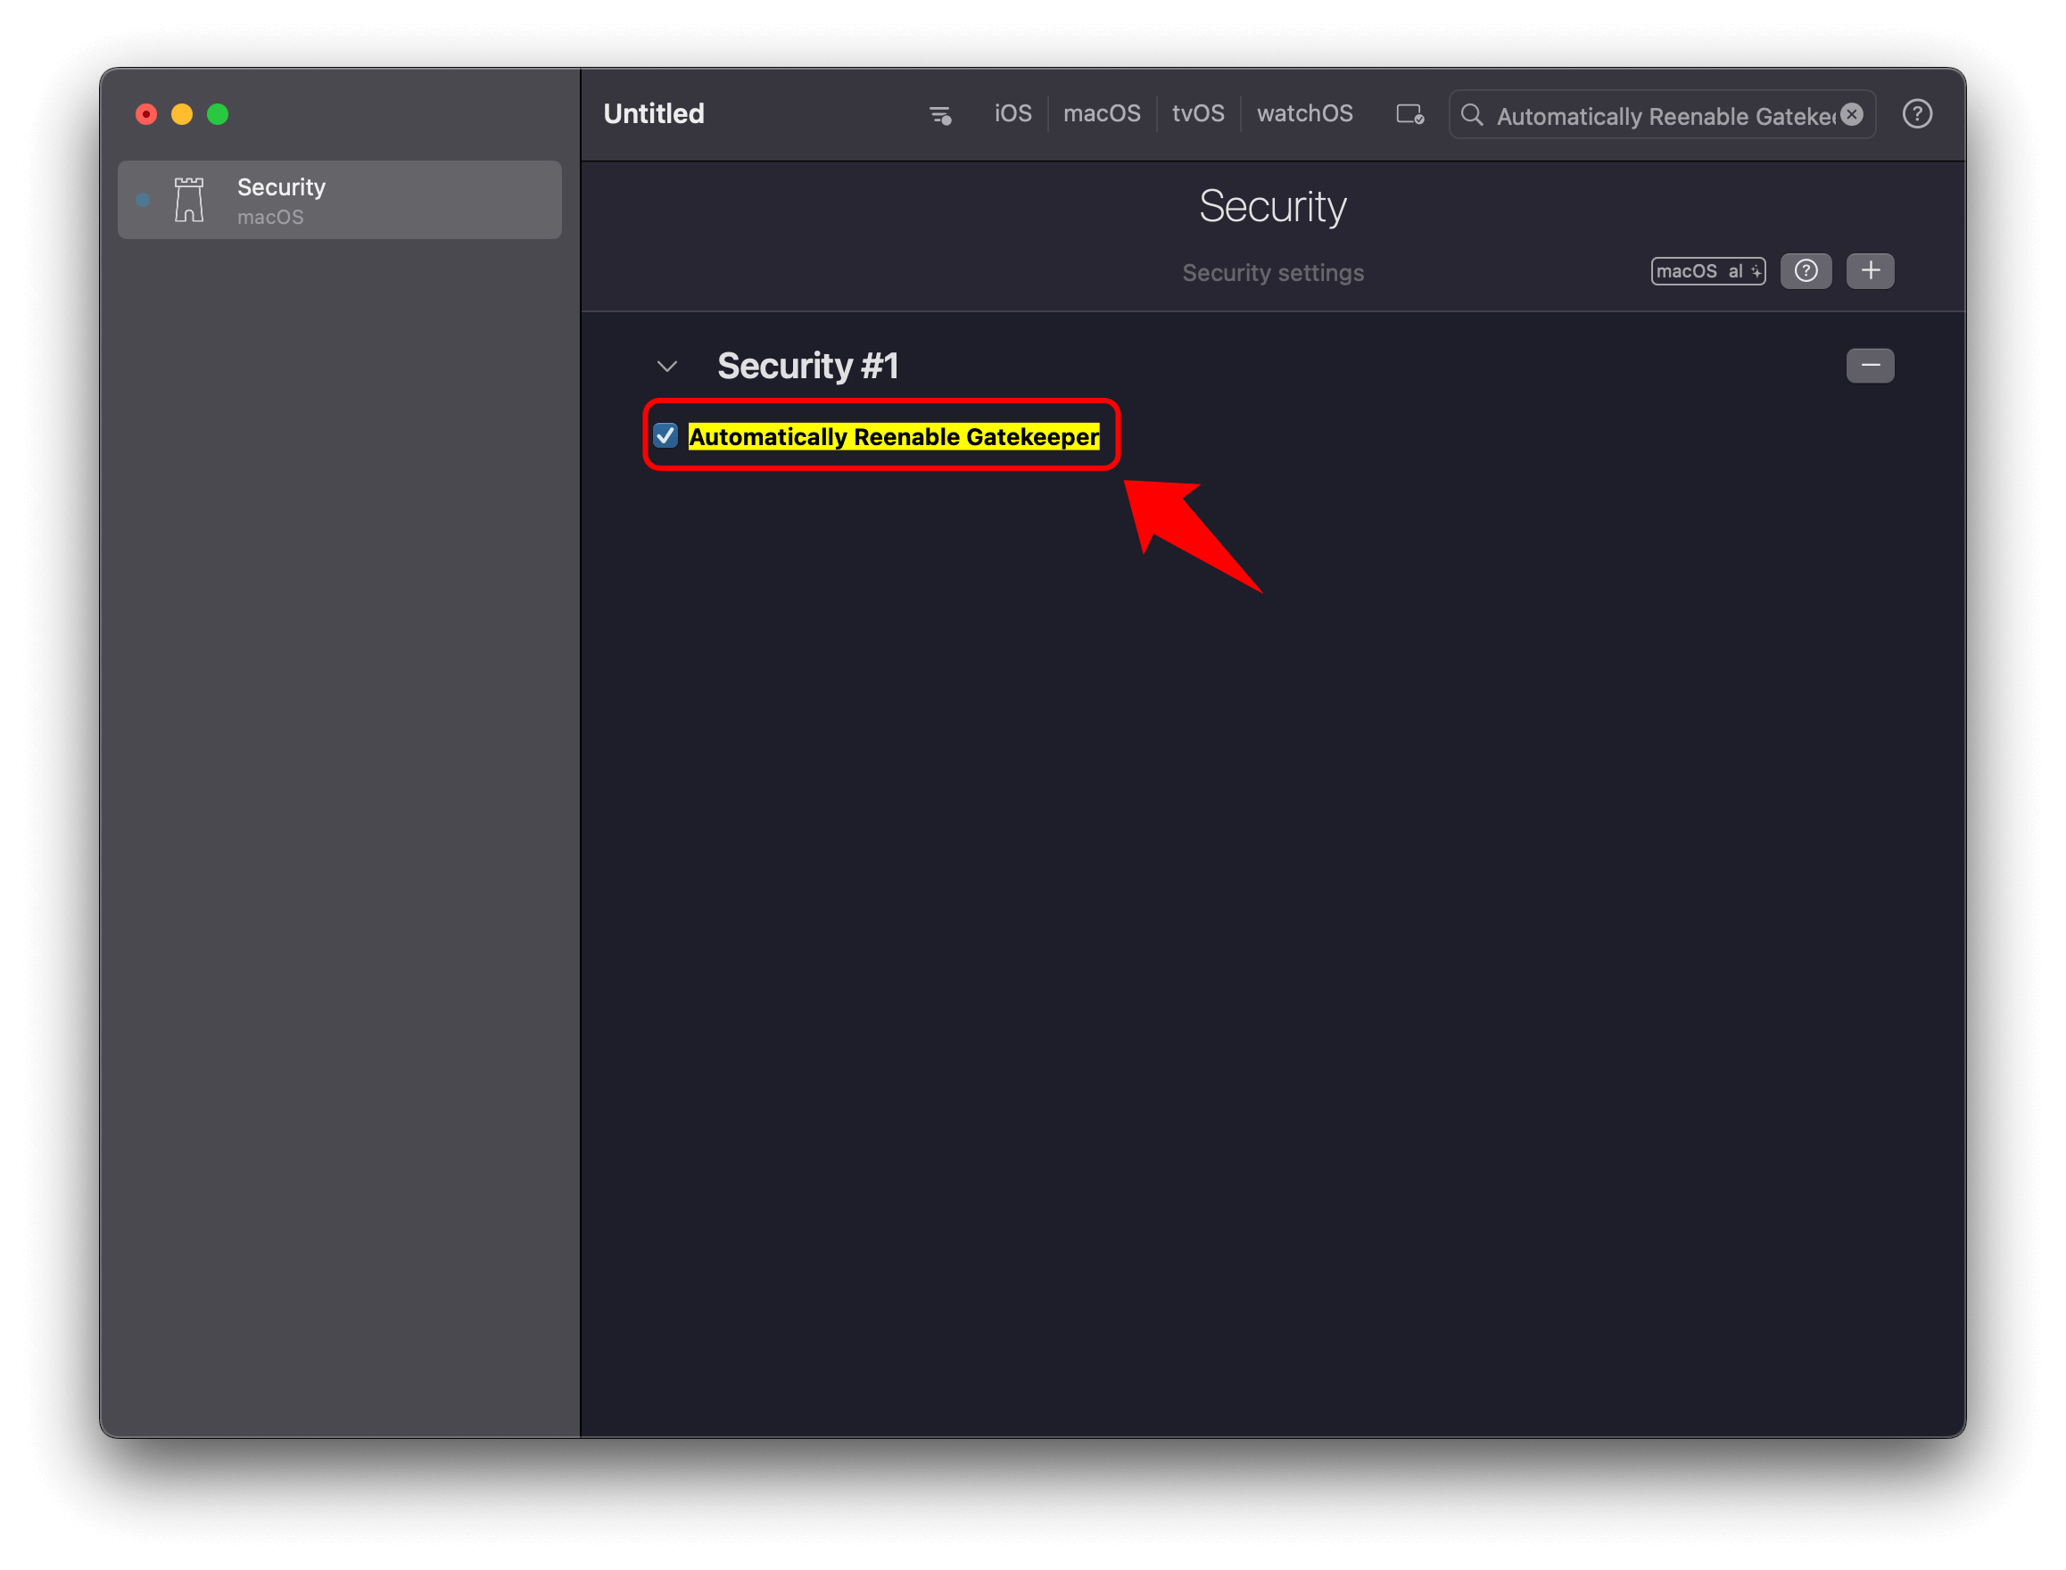Select the Security payload in sidebar
Screen dimensions: 2066x1570
pos(339,200)
